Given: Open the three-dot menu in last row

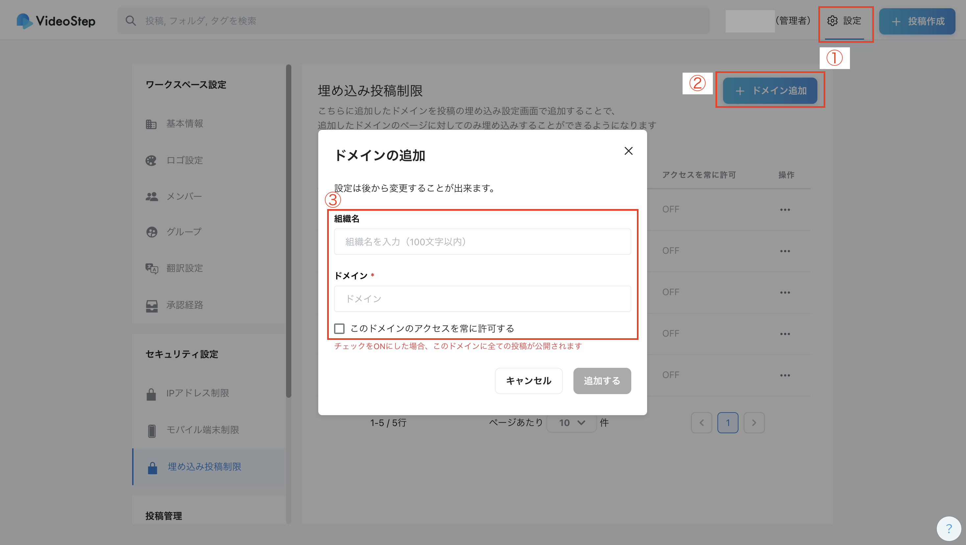Looking at the screenshot, I should tap(785, 375).
